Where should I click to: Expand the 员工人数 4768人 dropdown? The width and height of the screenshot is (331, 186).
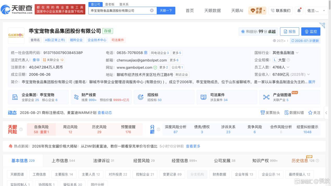pyautogui.click(x=288, y=67)
